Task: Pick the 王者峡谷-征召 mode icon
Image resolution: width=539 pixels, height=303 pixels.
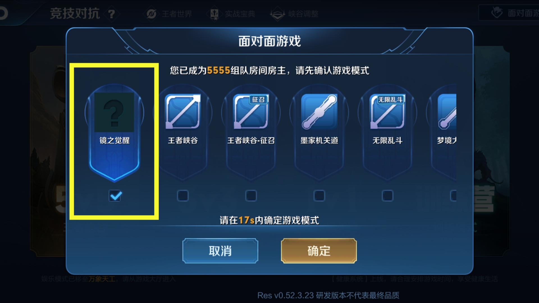Action: pyautogui.click(x=251, y=112)
